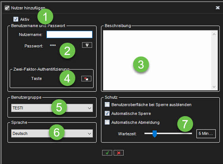
Task: Click the Sprache dropdown chevron arrow
Action: pos(89,133)
